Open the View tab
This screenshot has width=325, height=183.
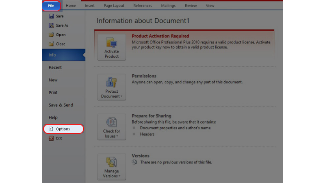tap(210, 6)
